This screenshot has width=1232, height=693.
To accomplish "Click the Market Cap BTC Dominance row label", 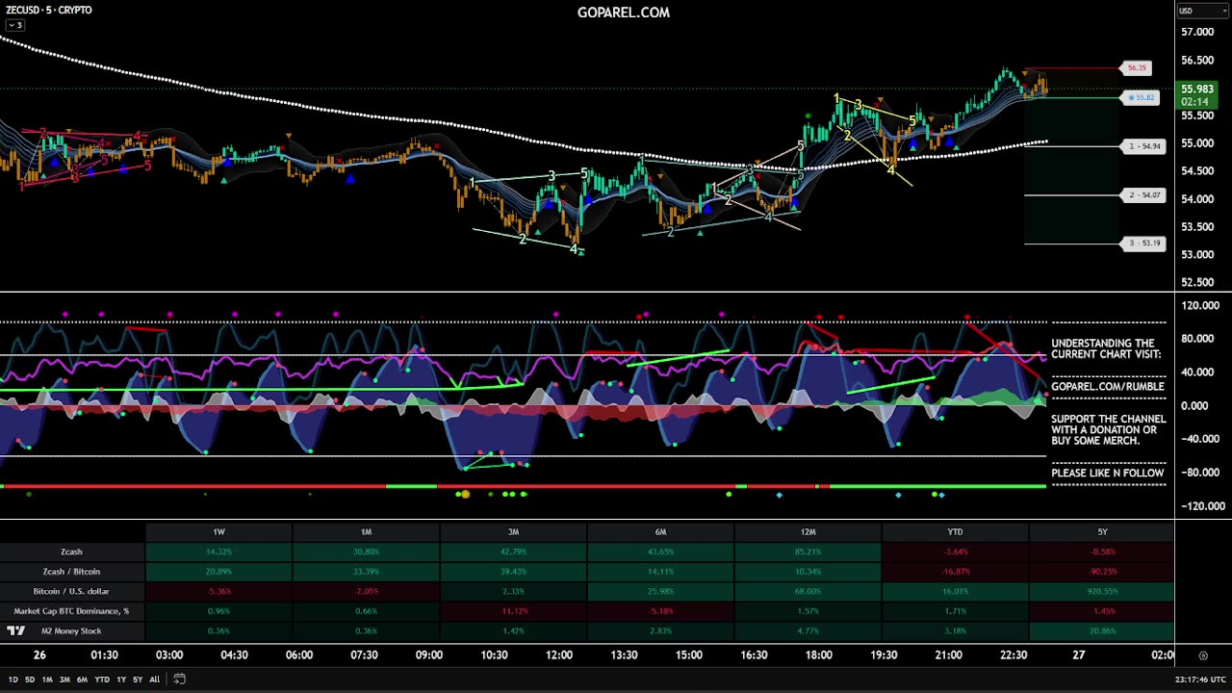I will click(x=71, y=611).
